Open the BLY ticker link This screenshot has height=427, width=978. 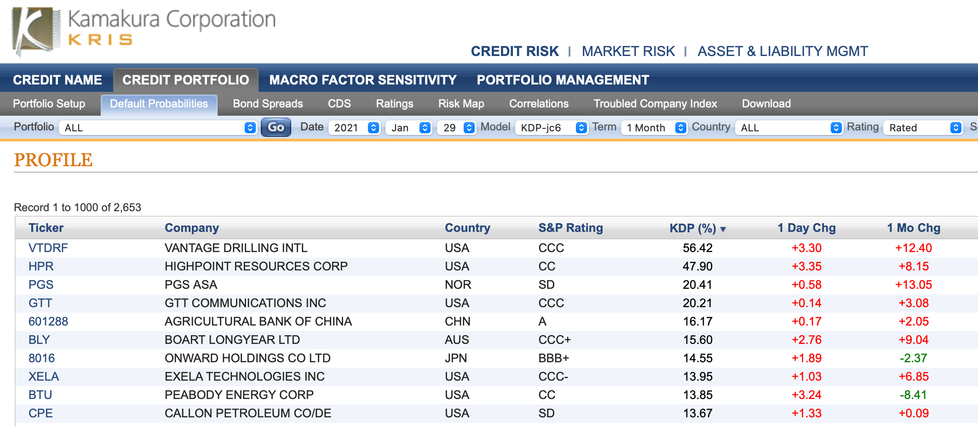(x=39, y=340)
